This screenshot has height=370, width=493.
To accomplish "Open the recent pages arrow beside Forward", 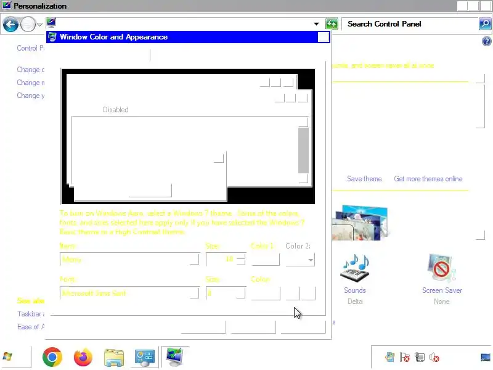I will tap(39, 24).
